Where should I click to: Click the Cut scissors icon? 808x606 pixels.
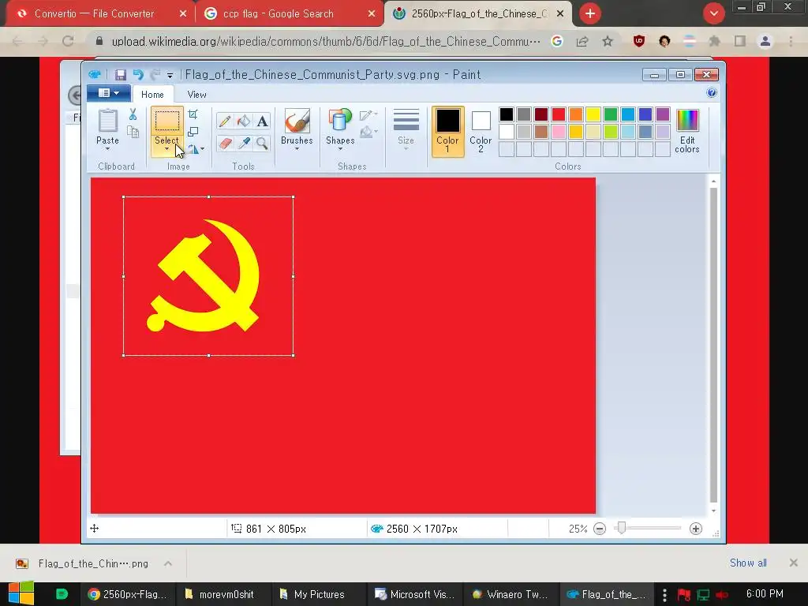[133, 114]
